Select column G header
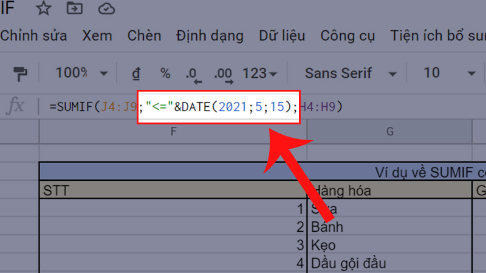 pos(389,131)
